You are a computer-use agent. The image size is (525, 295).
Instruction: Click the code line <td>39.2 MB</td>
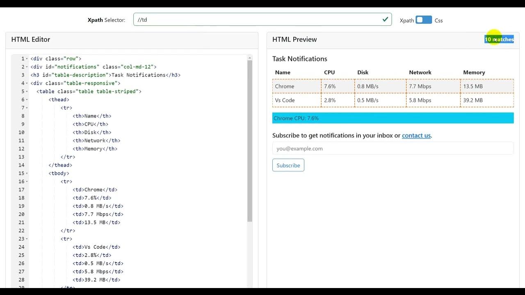pos(96,280)
